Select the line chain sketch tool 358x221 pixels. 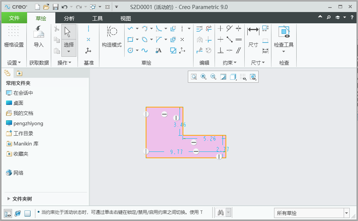pyautogui.click(x=130, y=28)
